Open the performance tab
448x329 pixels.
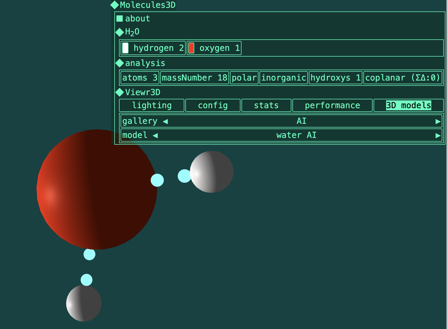point(332,105)
